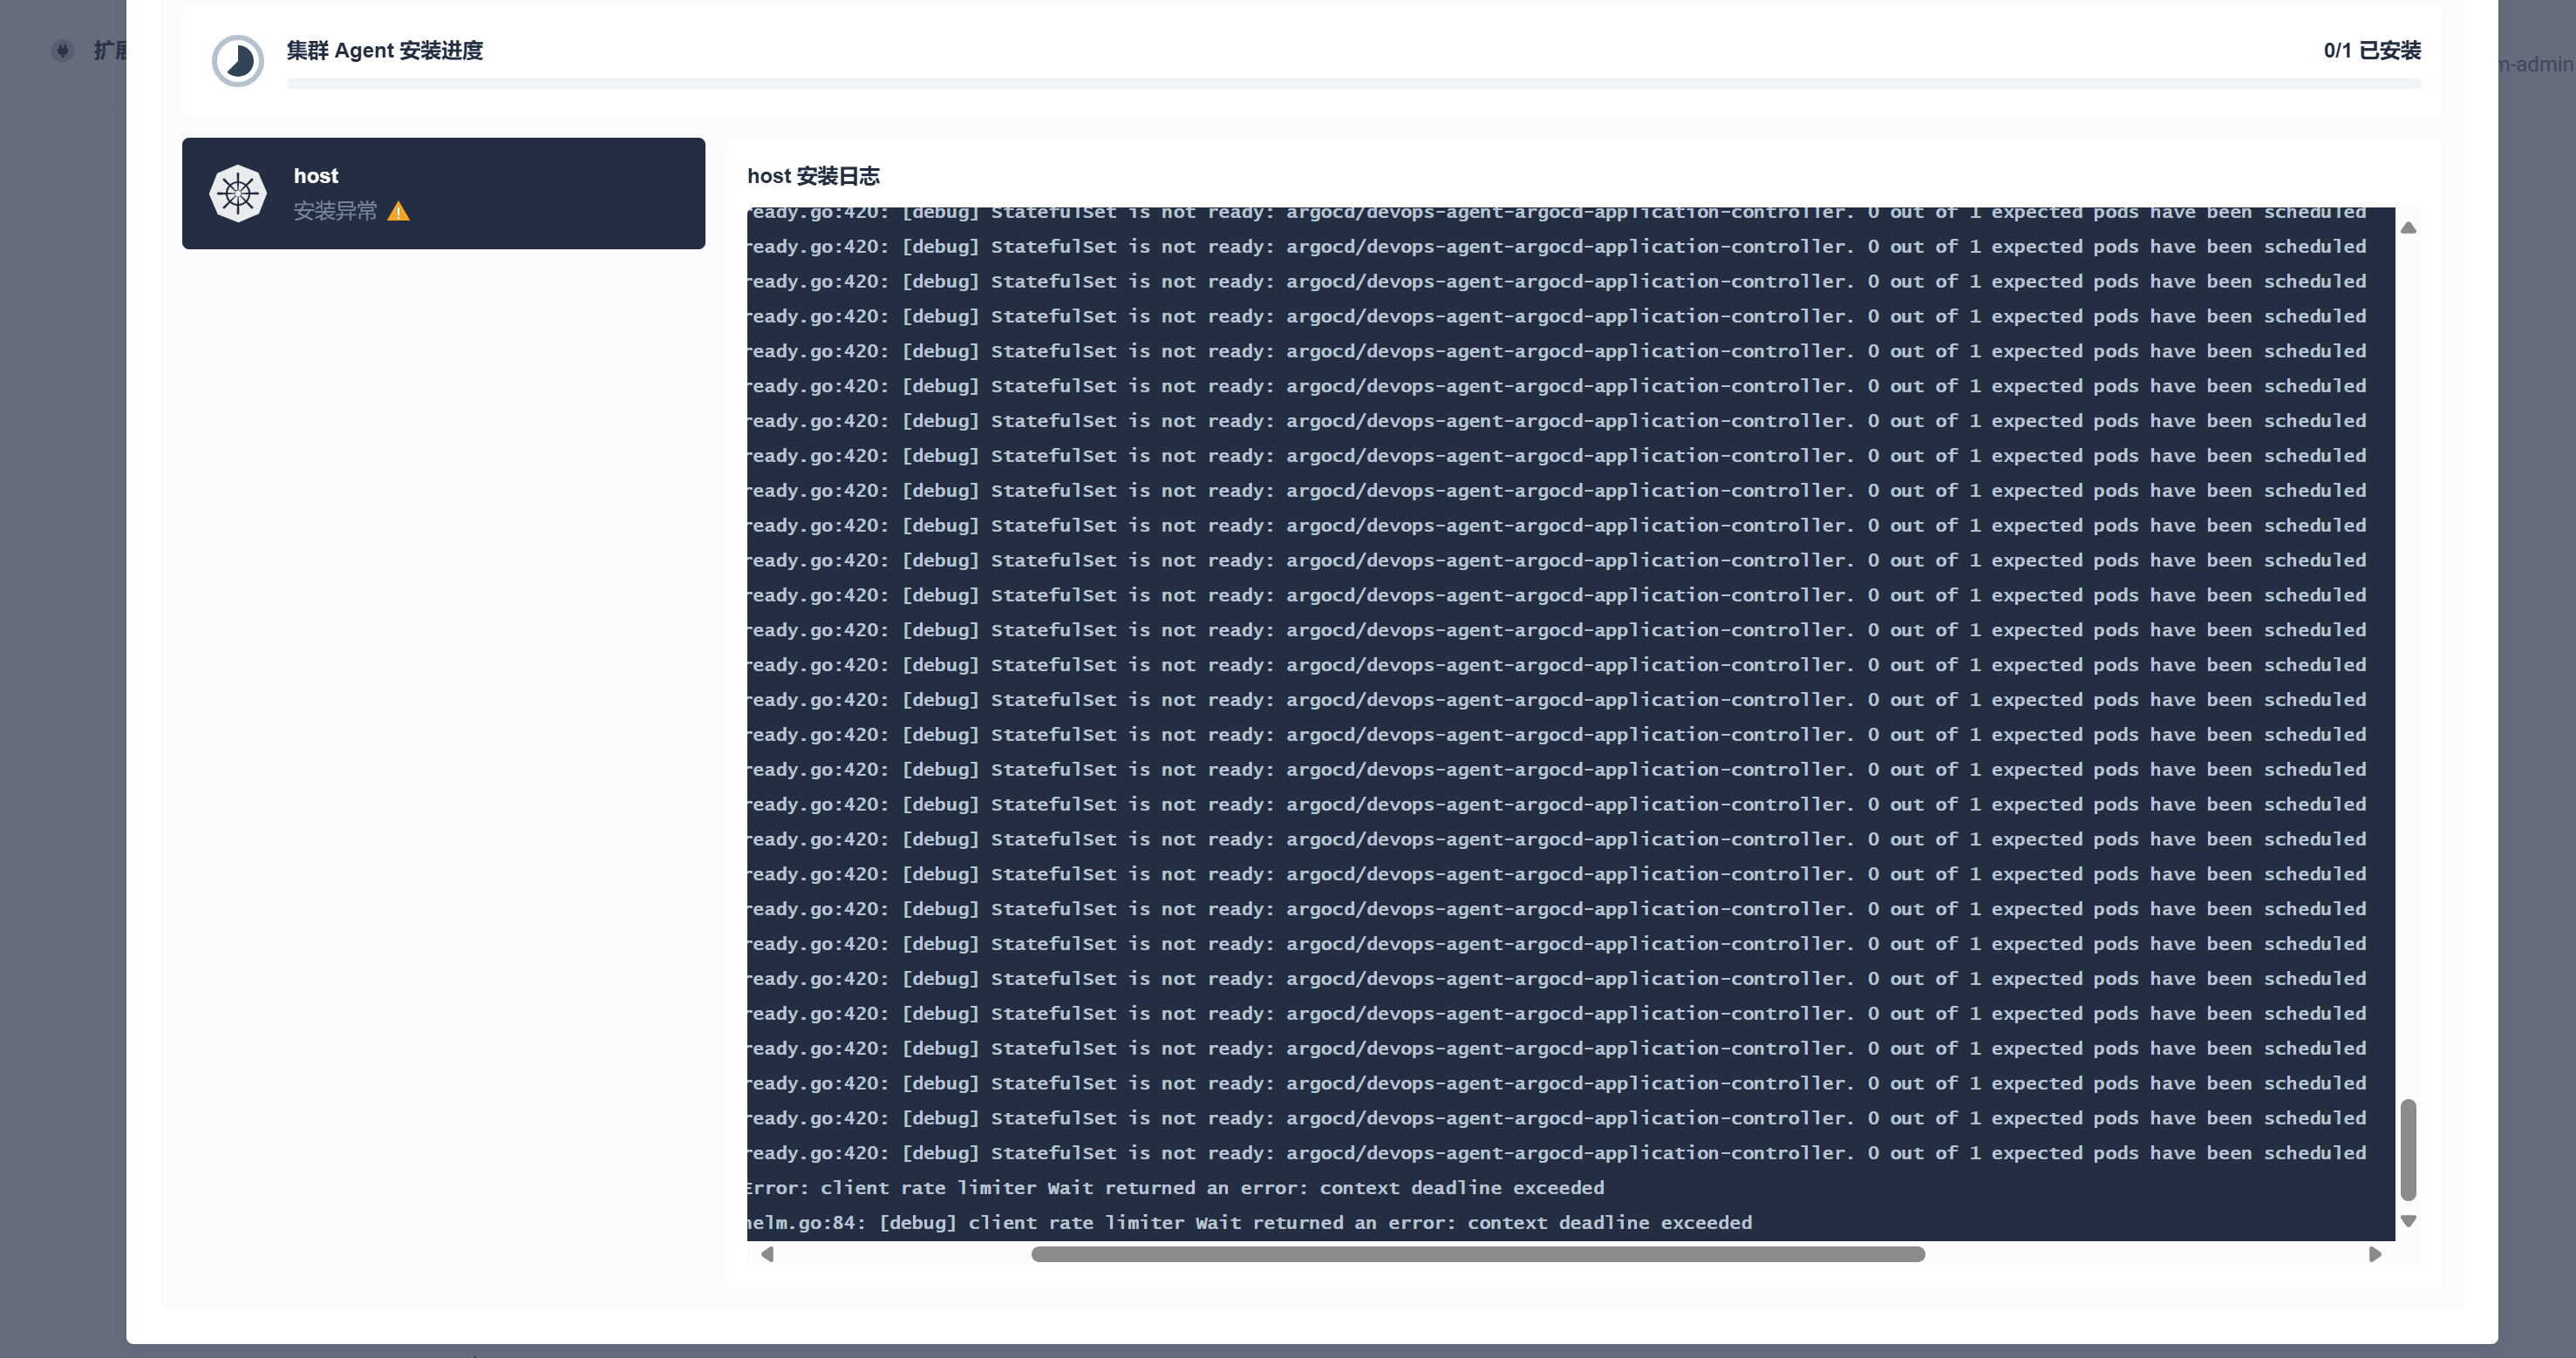
Task: Click the 'host 安装日志' heading
Action: pyautogui.click(x=813, y=176)
